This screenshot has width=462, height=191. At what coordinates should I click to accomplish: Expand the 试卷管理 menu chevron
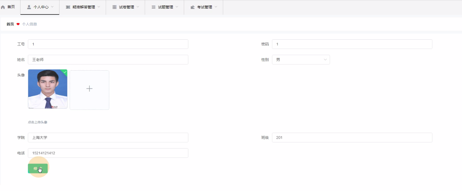click(138, 7)
